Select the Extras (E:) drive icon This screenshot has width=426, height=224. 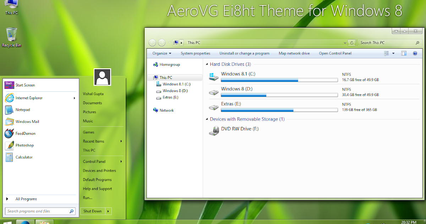pos(214,107)
